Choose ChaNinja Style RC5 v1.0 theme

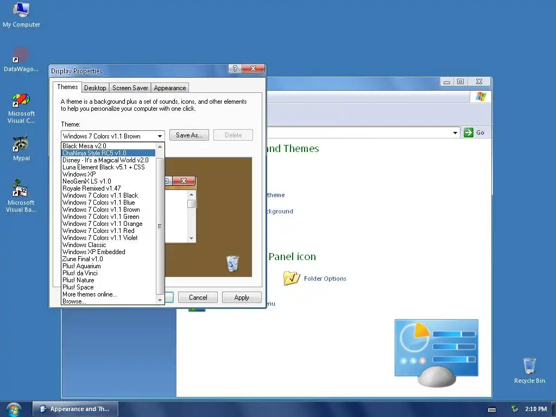tap(108, 153)
